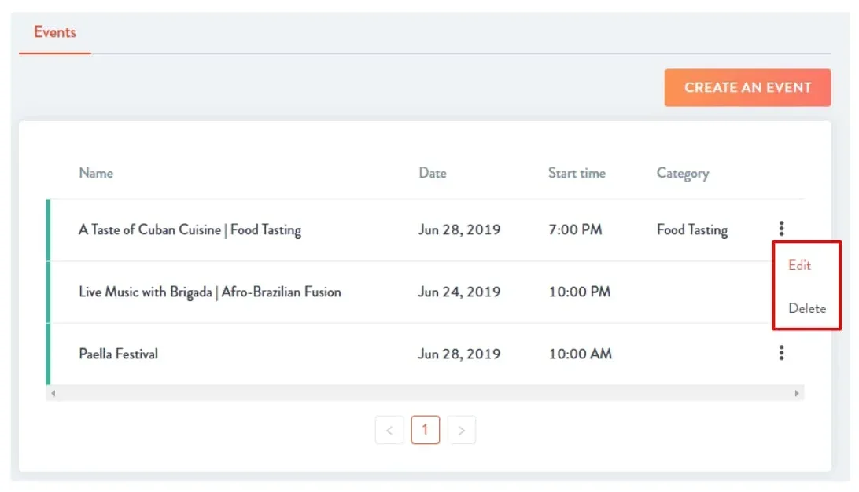Screen dimensions: 859x492
Task: Click the Create an Event button
Action: click(747, 87)
